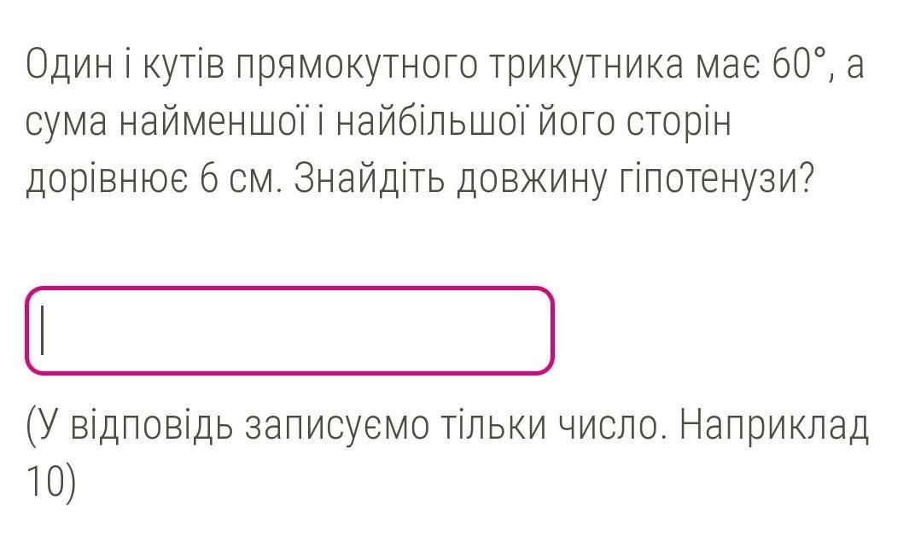
Task: Click the word "Наприклад" in the hint
Action: (774, 425)
